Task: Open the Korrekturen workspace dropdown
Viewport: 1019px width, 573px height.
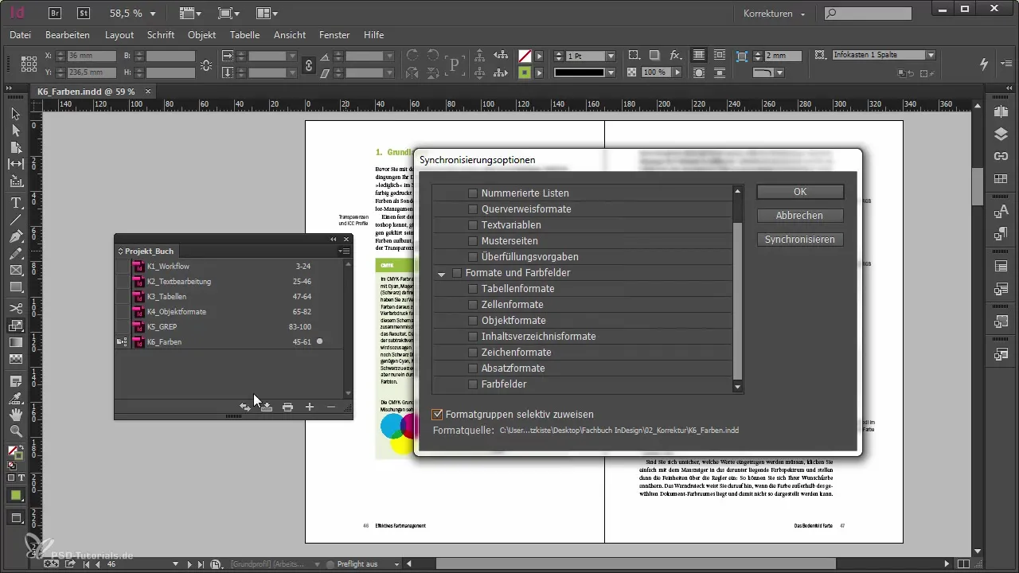Action: [x=774, y=14]
